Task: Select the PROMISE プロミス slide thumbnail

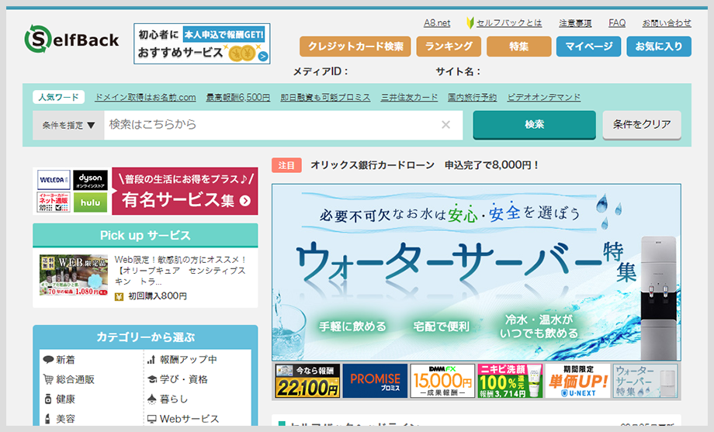Action: (375, 381)
